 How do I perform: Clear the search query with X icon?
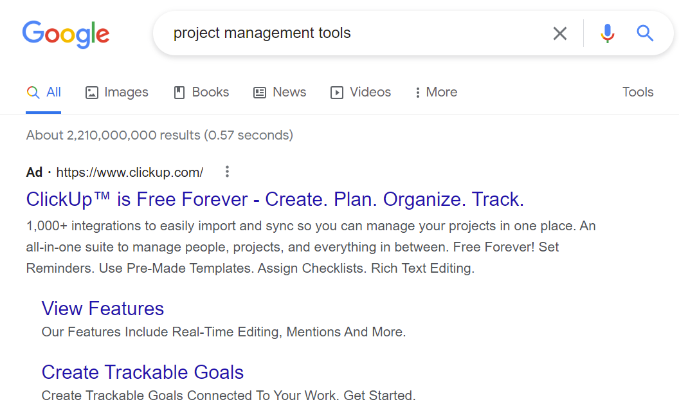(x=560, y=33)
